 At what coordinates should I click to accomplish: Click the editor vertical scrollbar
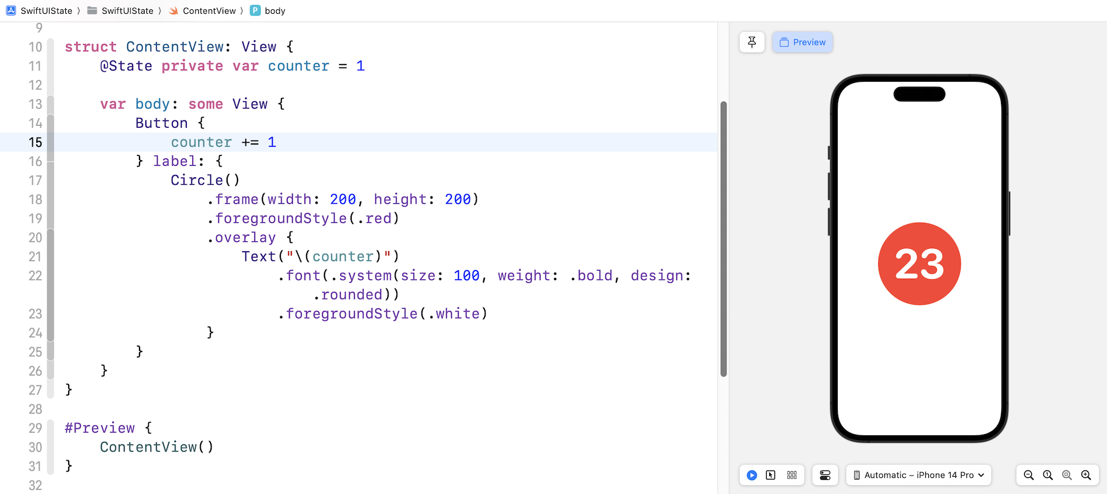click(x=724, y=239)
